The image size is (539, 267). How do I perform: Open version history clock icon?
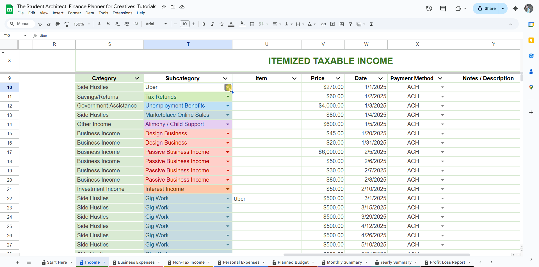point(429,8)
